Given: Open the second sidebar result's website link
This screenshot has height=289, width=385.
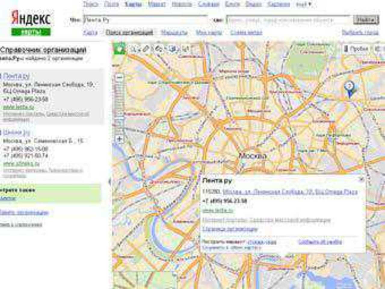Looking at the screenshot, I should tap(21, 164).
